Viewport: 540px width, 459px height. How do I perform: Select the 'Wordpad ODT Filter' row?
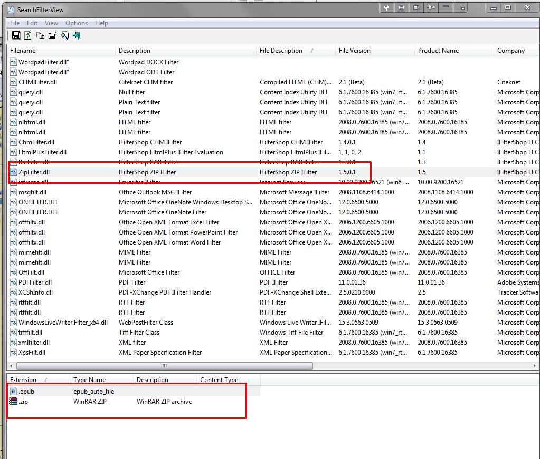click(273, 72)
